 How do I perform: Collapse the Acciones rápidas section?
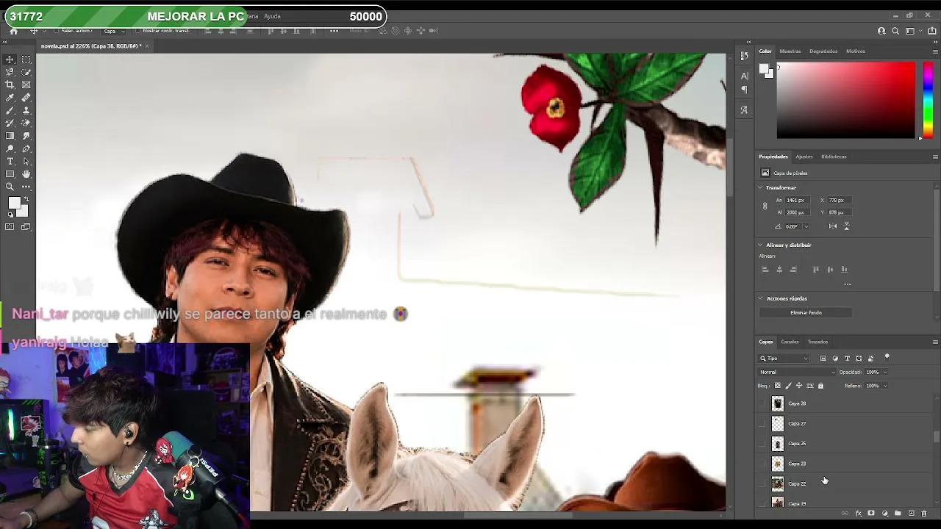761,299
